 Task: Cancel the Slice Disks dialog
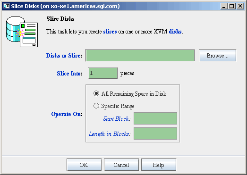tap(121, 165)
